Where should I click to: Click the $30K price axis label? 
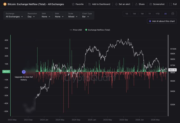(173, 105)
